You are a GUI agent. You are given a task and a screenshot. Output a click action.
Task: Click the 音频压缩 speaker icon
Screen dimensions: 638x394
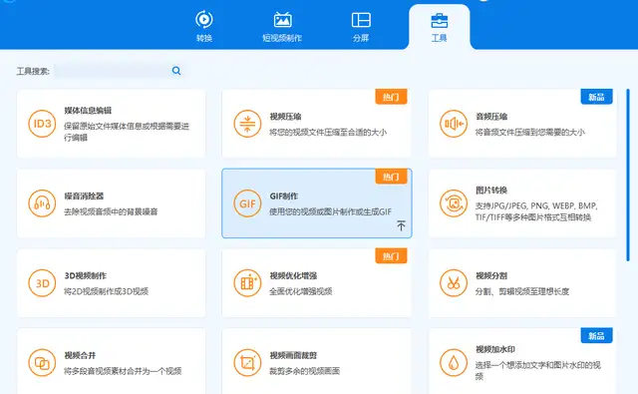point(454,124)
